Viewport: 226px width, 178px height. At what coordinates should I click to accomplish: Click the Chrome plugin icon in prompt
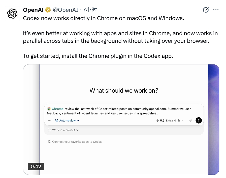pos(49,109)
